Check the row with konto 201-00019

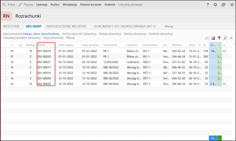tap(4, 51)
